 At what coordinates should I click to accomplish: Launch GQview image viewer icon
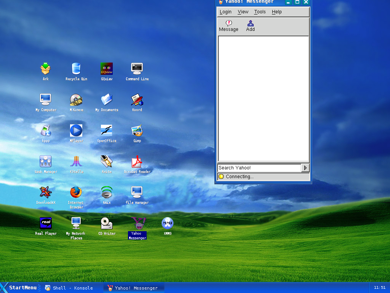(x=107, y=69)
